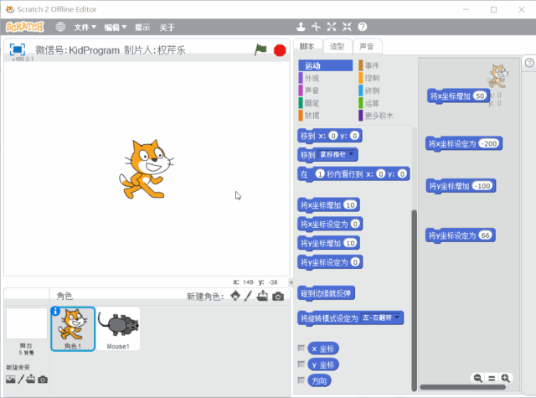The width and height of the screenshot is (536, 398).
Task: Open the 编辑 menu
Action: [116, 28]
